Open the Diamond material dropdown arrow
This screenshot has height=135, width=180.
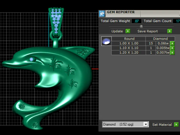coord(146,124)
